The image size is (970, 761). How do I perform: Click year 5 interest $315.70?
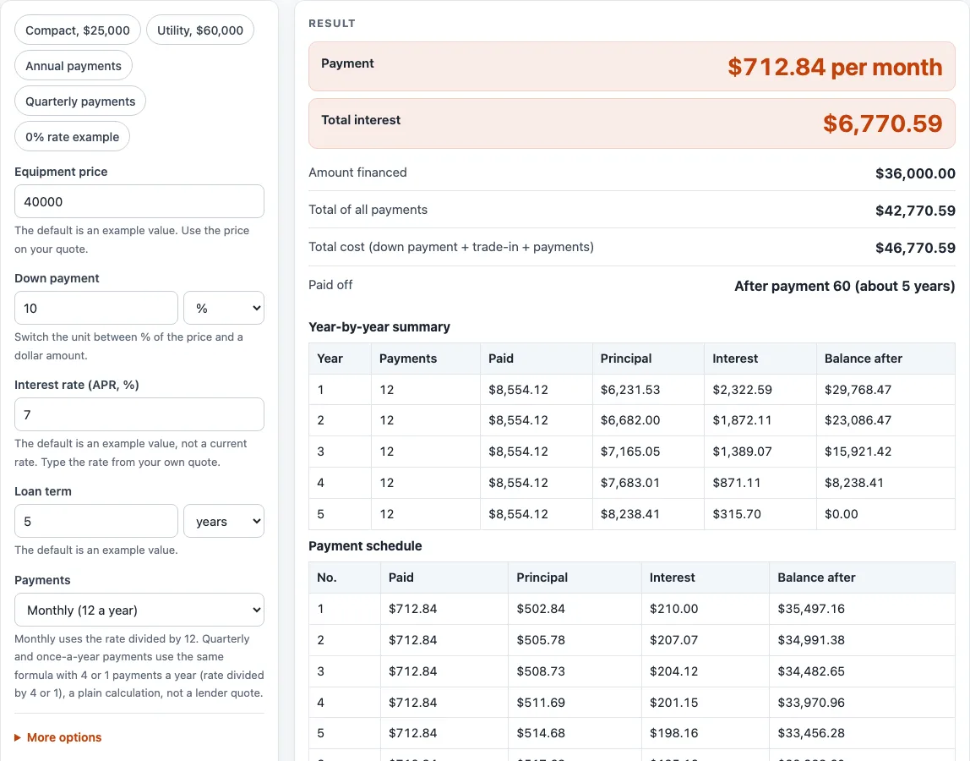pos(736,514)
